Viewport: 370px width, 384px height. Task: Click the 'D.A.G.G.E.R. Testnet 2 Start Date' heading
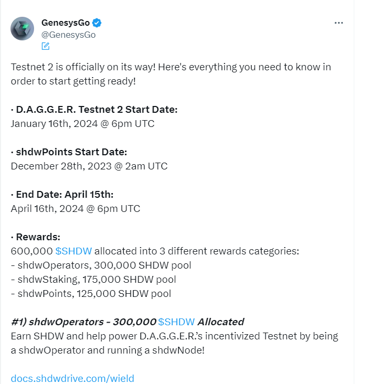96,110
